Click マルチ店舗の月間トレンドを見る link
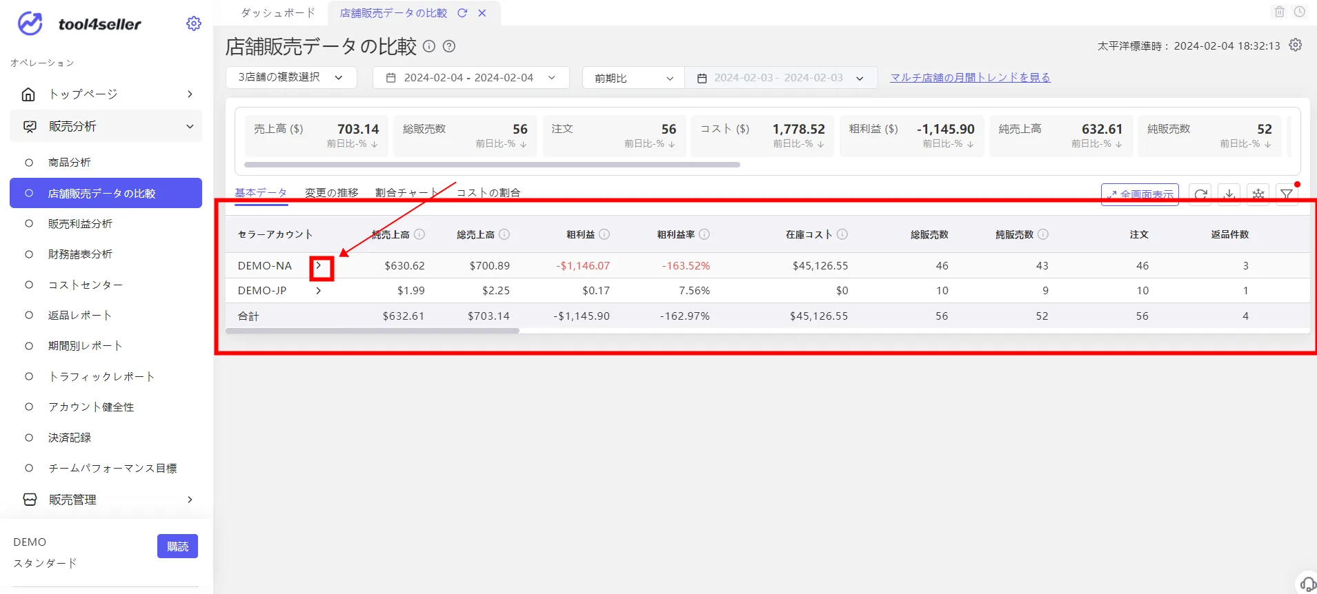Viewport: 1317px width, 594px height. [x=970, y=78]
